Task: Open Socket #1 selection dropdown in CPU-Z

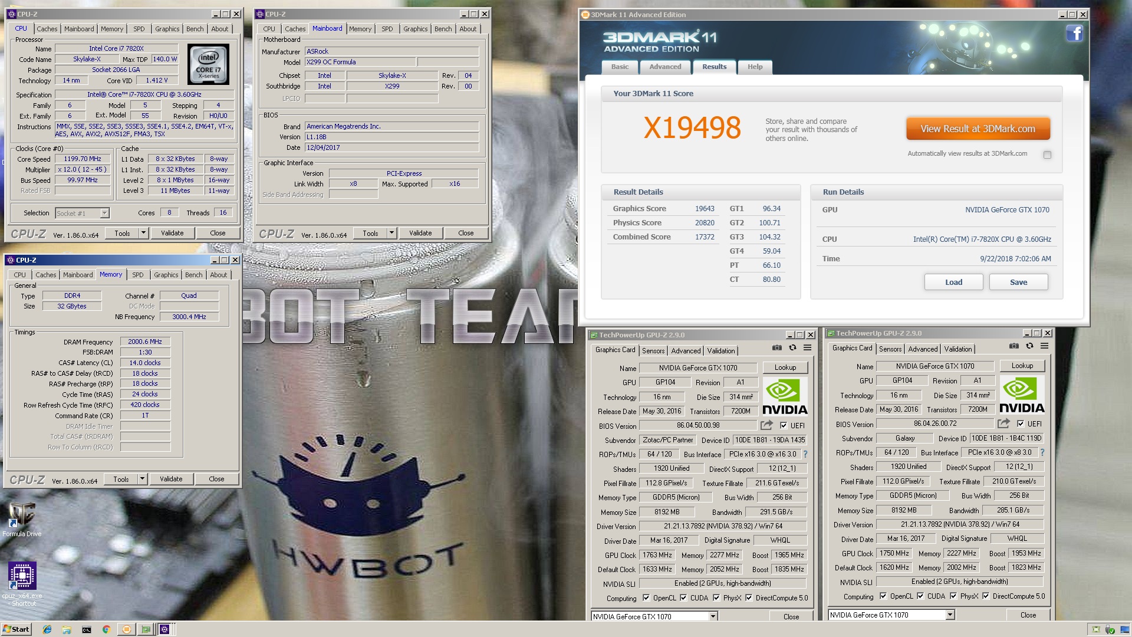Action: click(104, 214)
